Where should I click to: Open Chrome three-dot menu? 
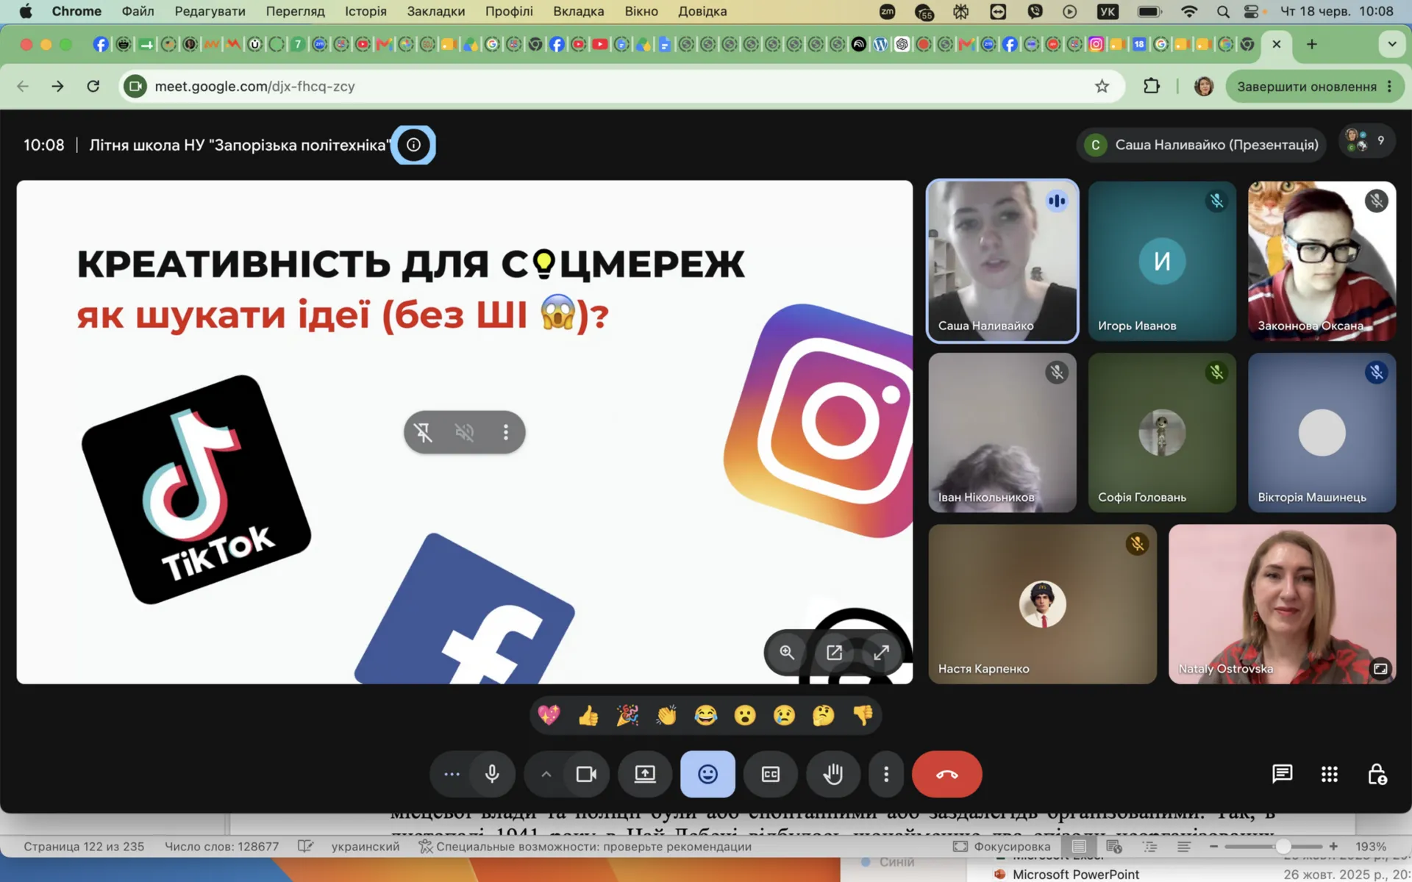[1389, 86]
